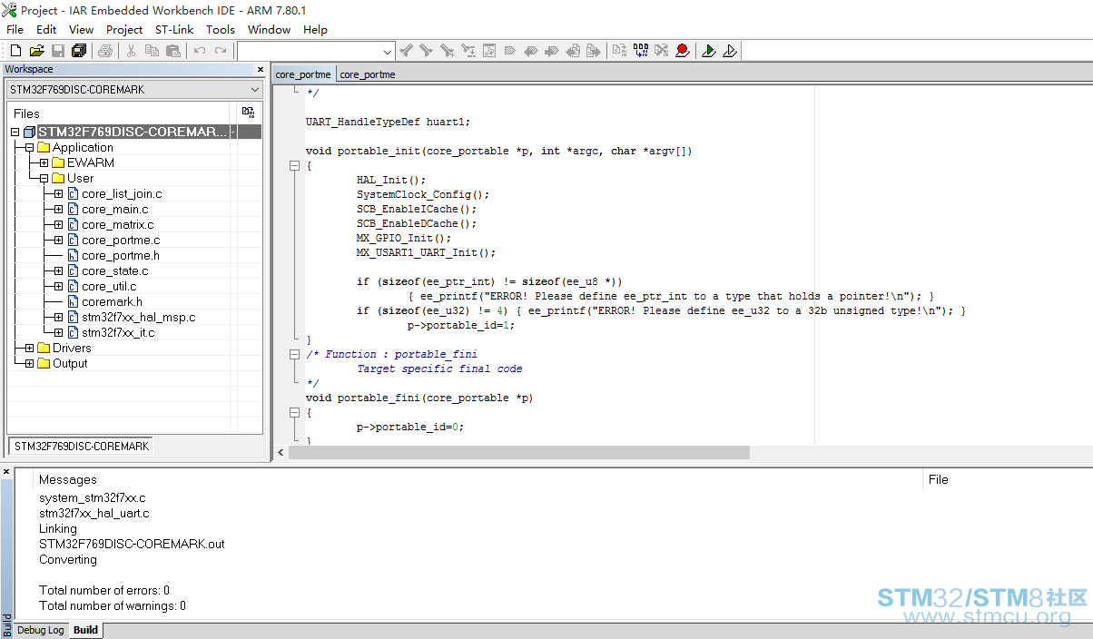The height and width of the screenshot is (639, 1093).
Task: Open the Find dialog icon
Action: (447, 51)
